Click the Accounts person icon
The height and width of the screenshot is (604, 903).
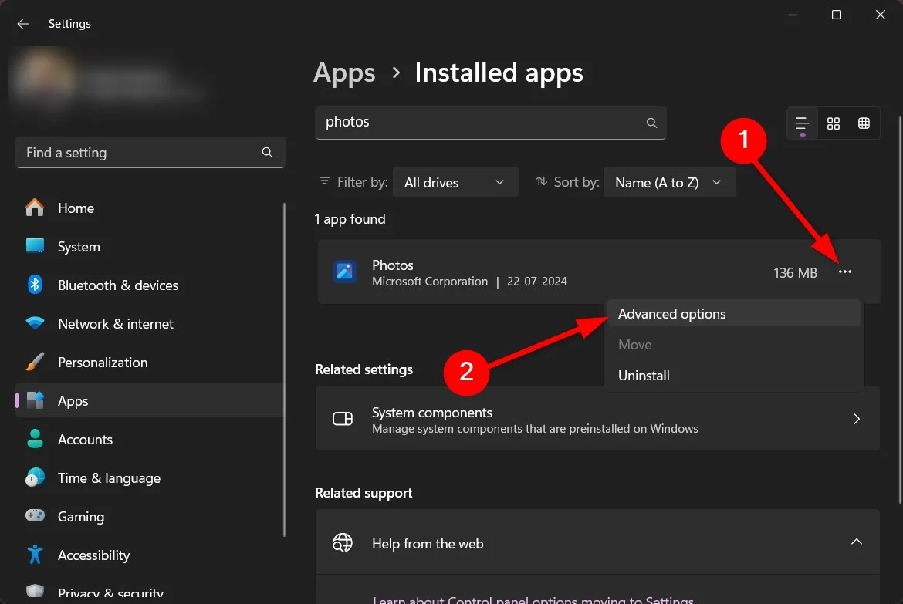35,439
